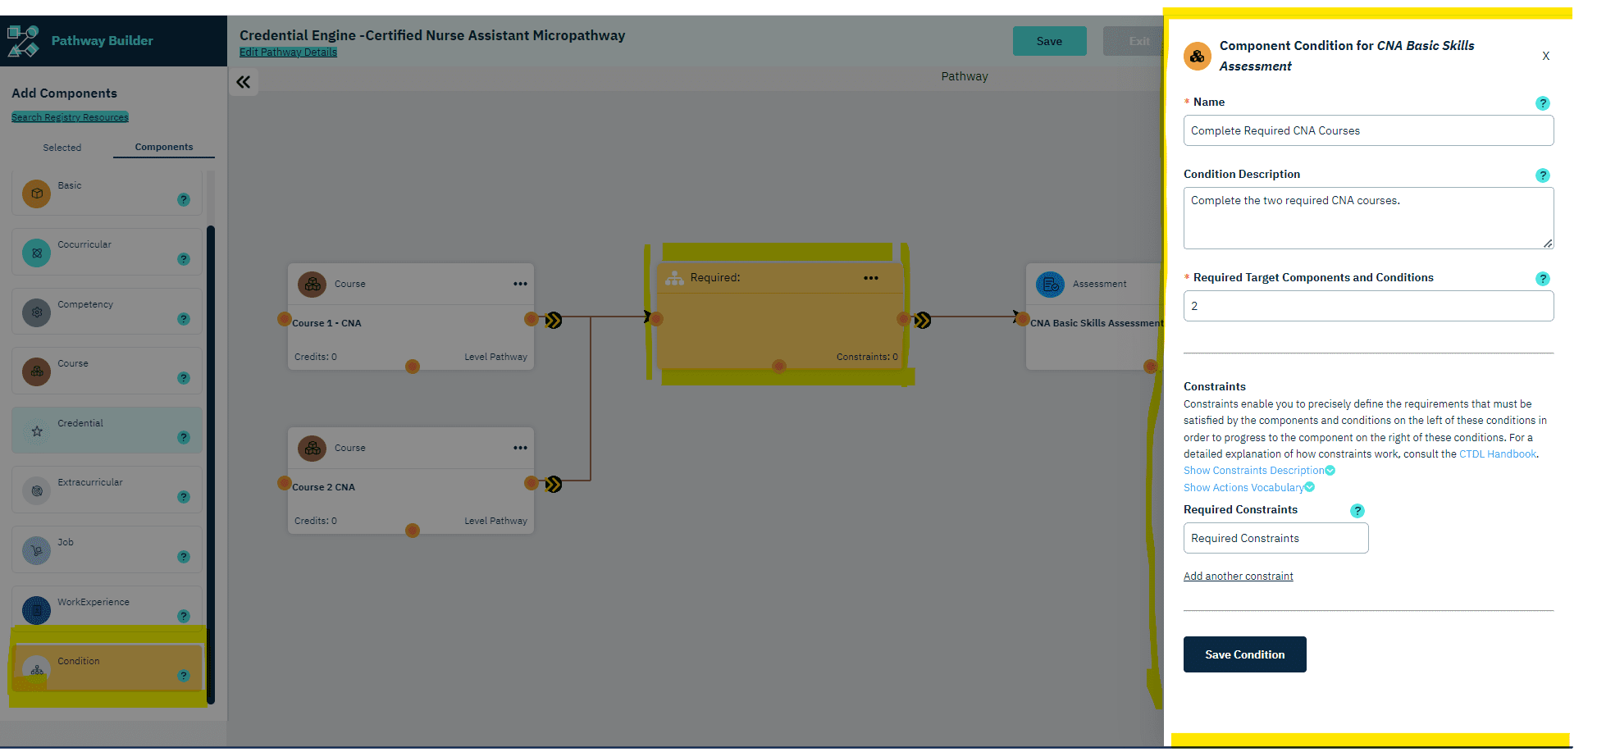Select the Extracurricular component icon

click(x=36, y=490)
